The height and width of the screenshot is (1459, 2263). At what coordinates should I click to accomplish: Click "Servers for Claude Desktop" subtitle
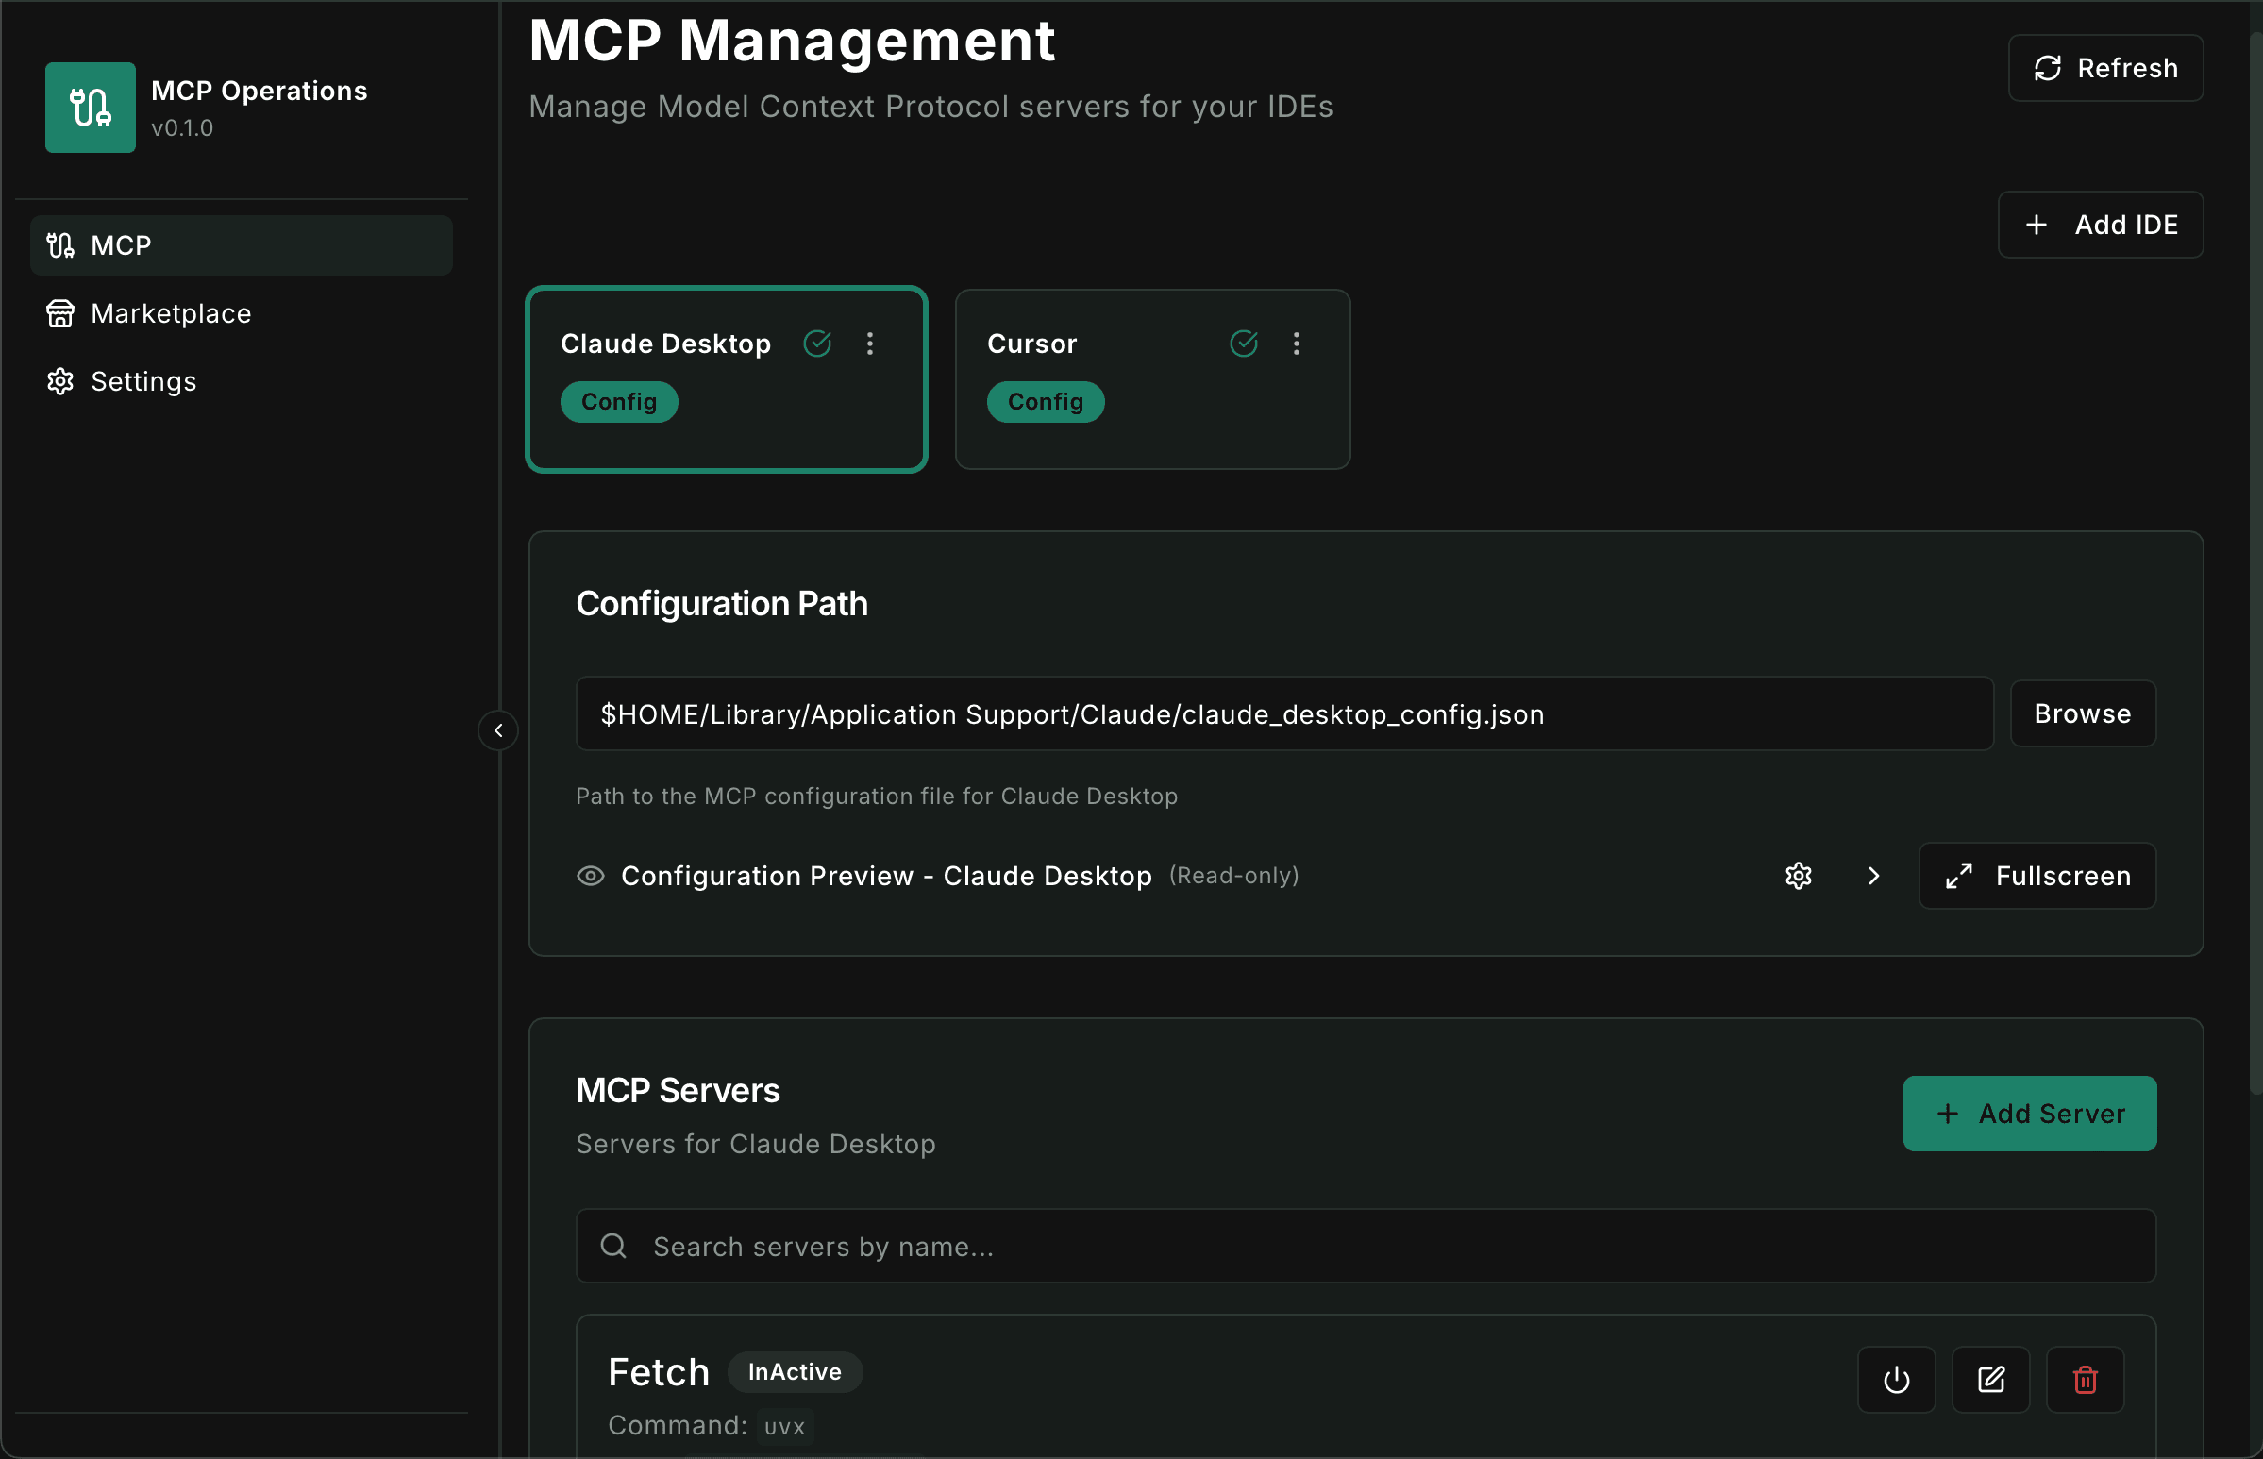coord(756,1144)
